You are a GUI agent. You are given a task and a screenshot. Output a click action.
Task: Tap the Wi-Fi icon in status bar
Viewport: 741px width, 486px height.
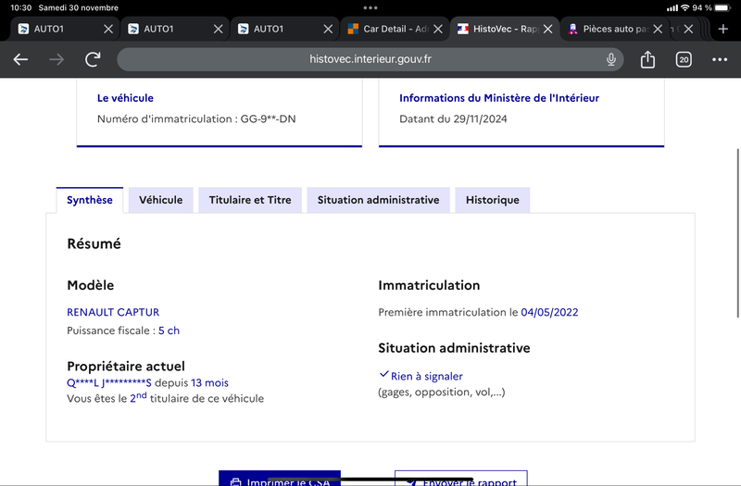point(684,7)
